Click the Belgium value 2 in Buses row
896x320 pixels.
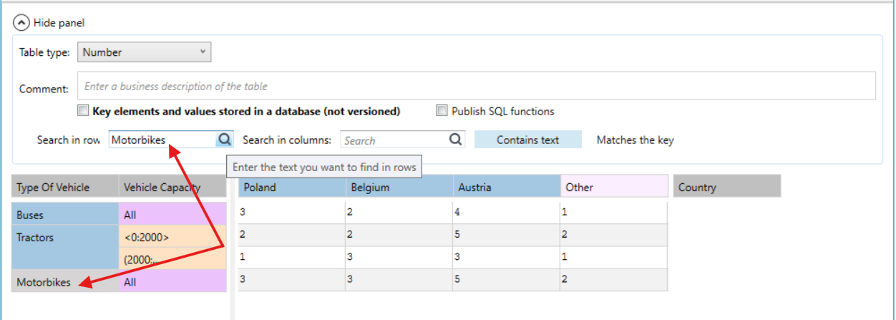[399, 213]
